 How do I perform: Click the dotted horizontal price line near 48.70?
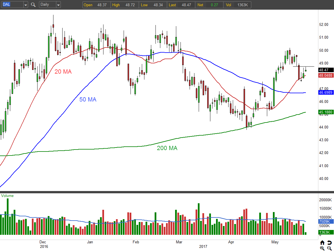(x=304, y=67)
